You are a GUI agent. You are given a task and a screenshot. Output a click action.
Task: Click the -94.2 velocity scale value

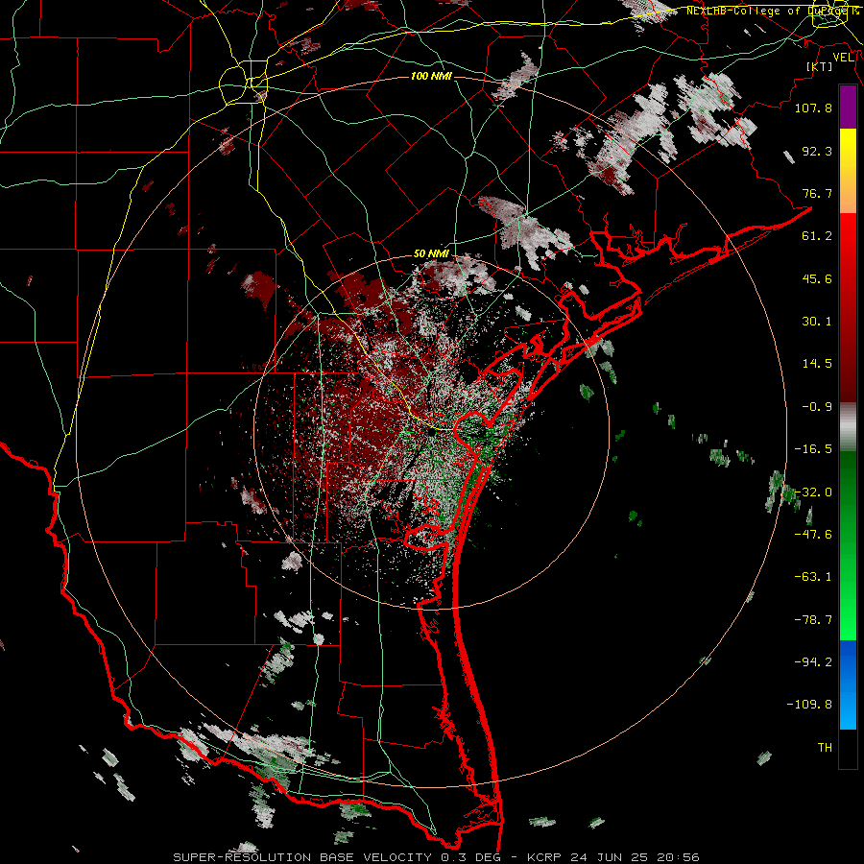pos(813,661)
